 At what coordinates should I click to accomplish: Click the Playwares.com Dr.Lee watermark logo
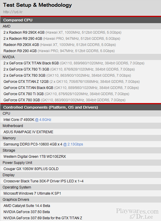click(137, 213)
